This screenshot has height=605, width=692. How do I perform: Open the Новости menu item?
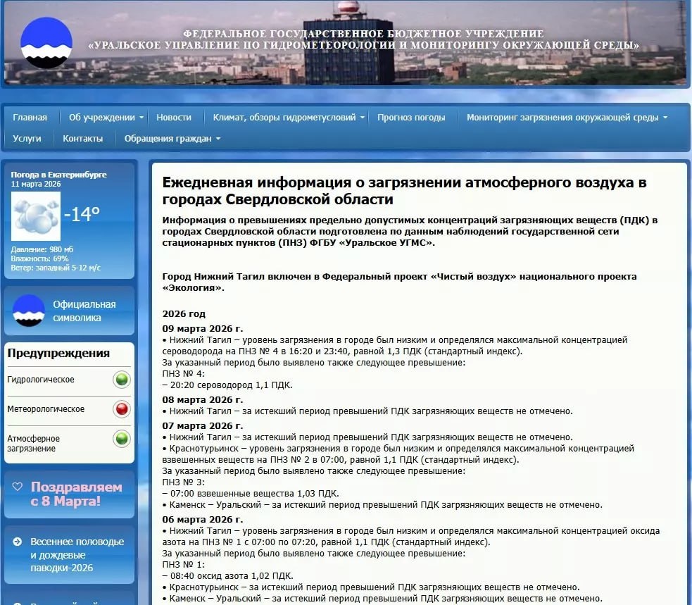[x=174, y=118]
